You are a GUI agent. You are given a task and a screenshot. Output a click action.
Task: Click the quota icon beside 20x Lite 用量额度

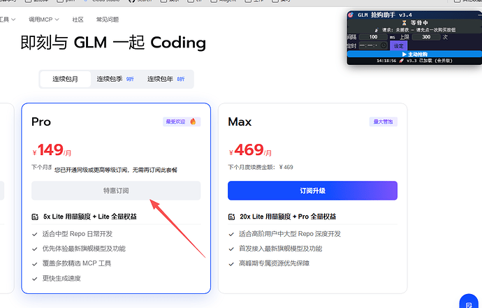pyautogui.click(x=231, y=217)
